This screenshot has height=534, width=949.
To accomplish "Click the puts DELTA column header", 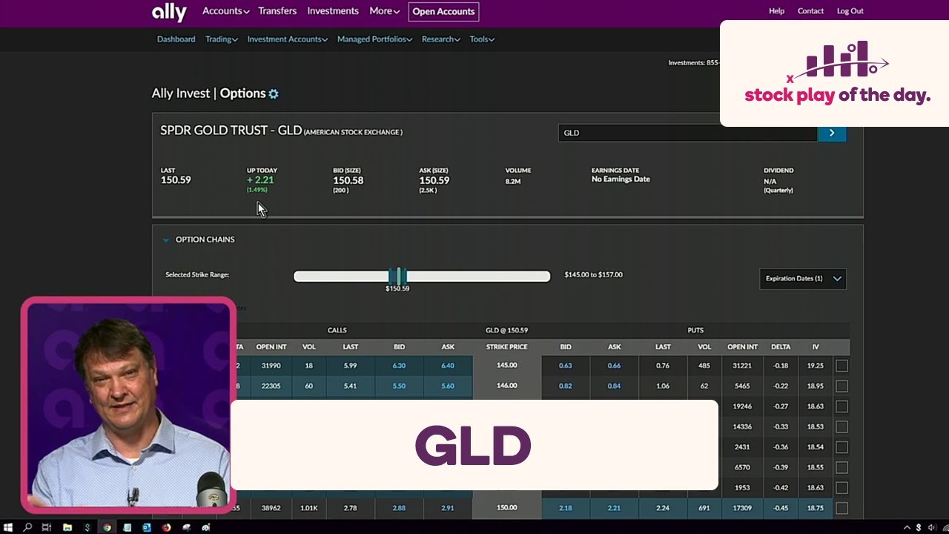I will pos(781,347).
